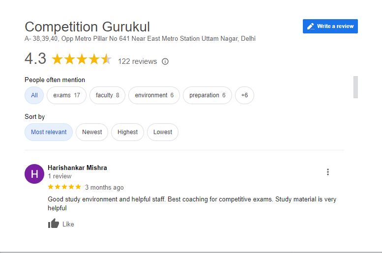Viewport: 382px width, 253px height.
Task: Expand the +6 more topics chip
Action: click(245, 95)
